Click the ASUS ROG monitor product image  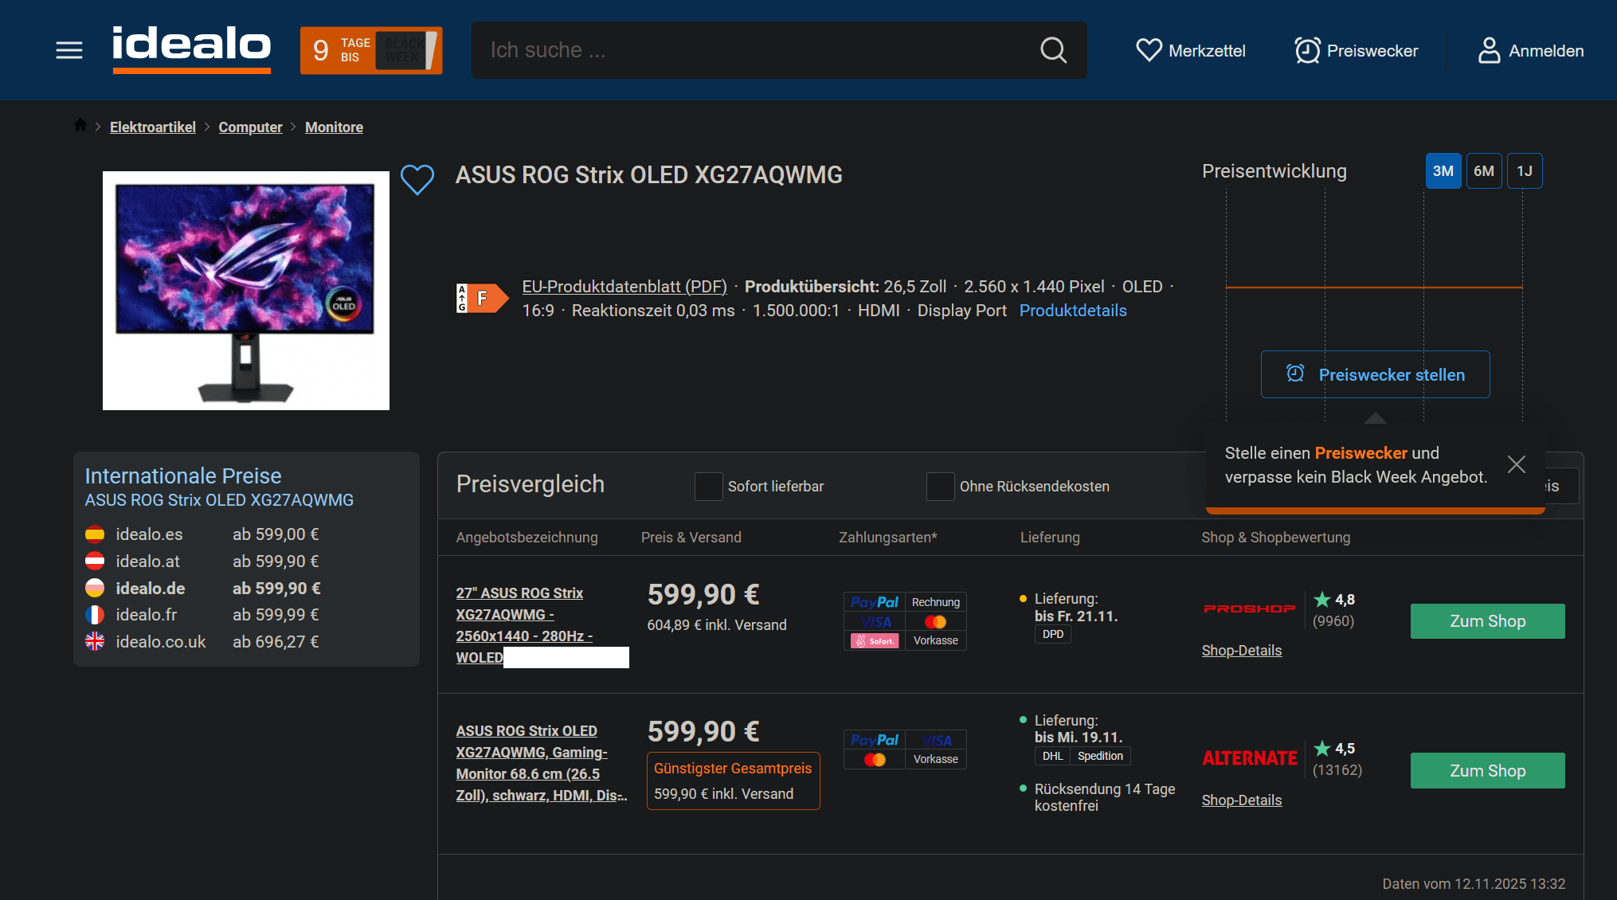click(245, 290)
